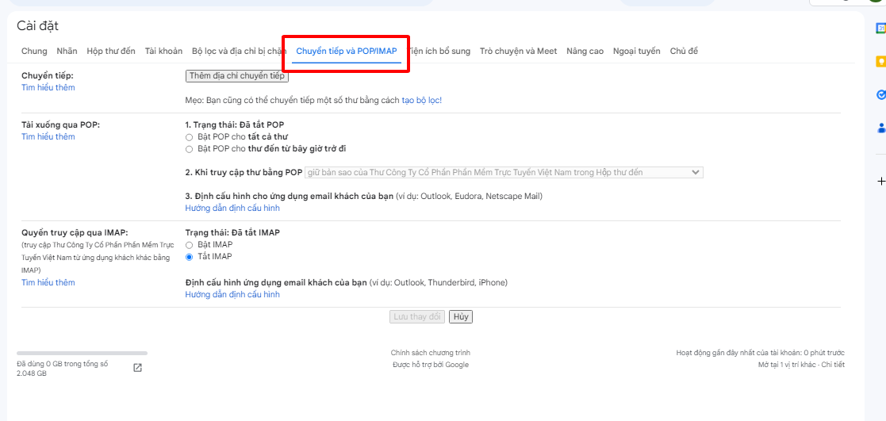Open storage management external link icon
Image resolution: width=886 pixels, height=421 pixels.
pos(137,368)
